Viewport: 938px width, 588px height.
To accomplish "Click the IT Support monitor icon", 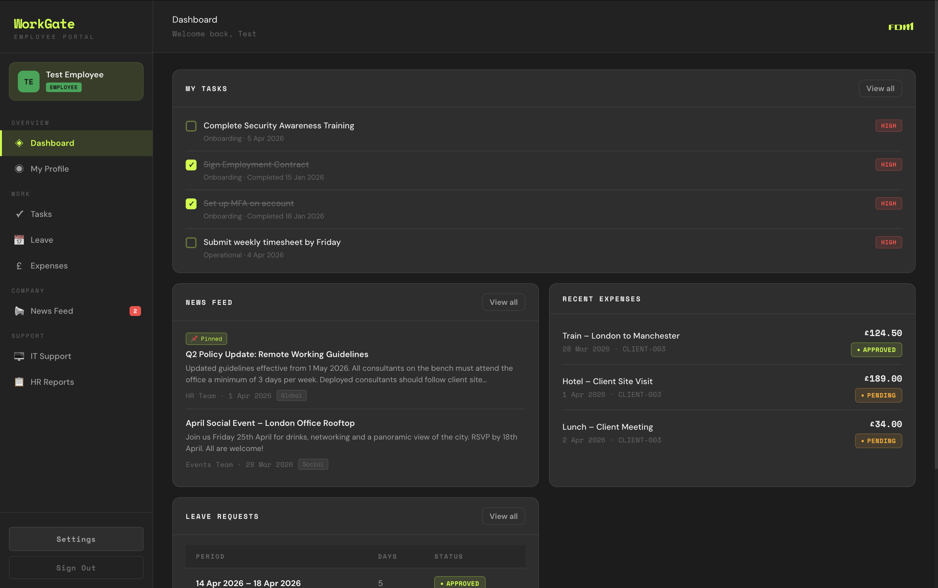I will pyautogui.click(x=19, y=356).
